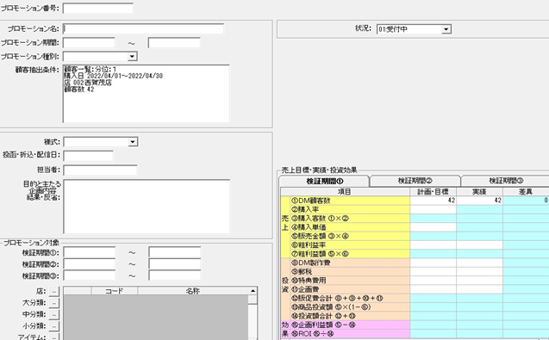This screenshot has height=340, width=549.
Task: Select the ⑮企画利益額 row label
Action: (x=350, y=325)
